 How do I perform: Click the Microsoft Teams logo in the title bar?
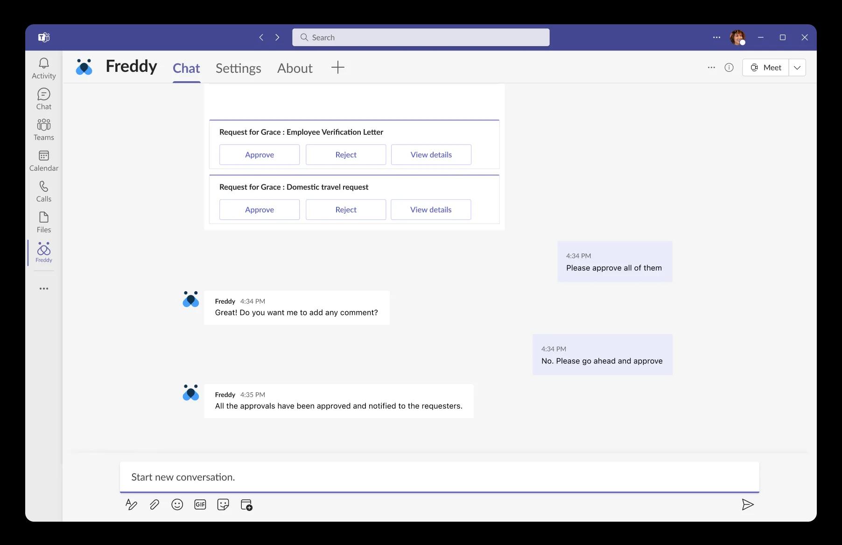[x=44, y=37]
